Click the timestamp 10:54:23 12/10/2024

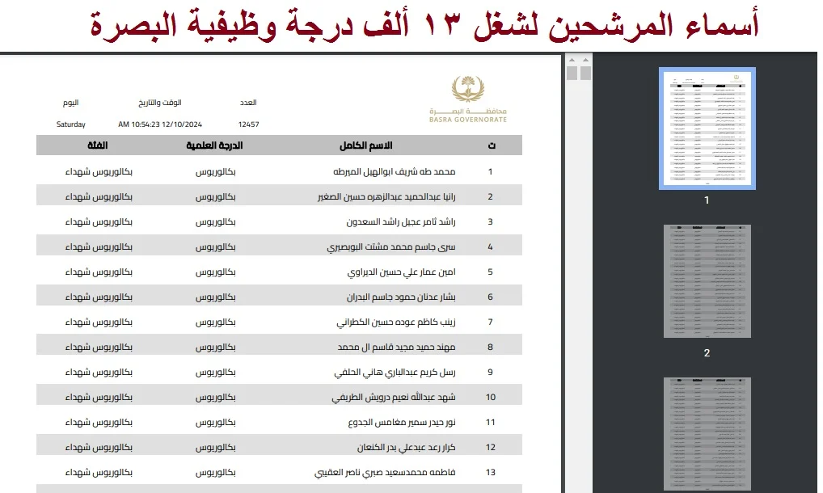(x=159, y=124)
